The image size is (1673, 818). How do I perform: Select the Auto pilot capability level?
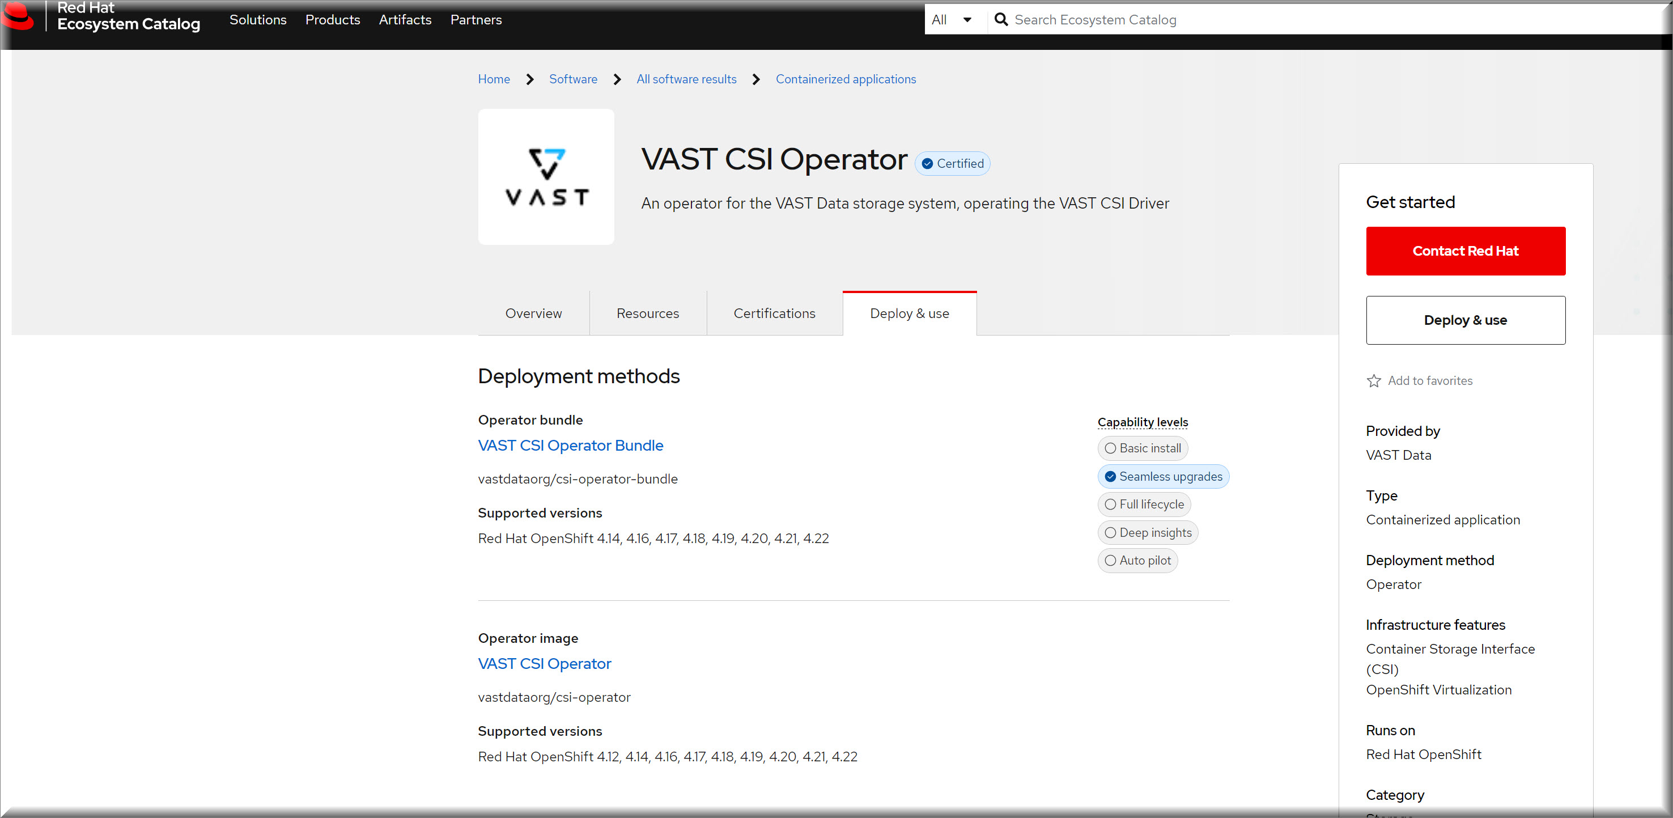(x=1137, y=561)
